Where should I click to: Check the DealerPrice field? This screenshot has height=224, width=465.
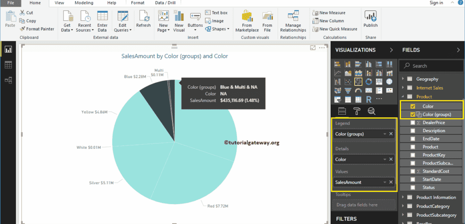pos(412,123)
